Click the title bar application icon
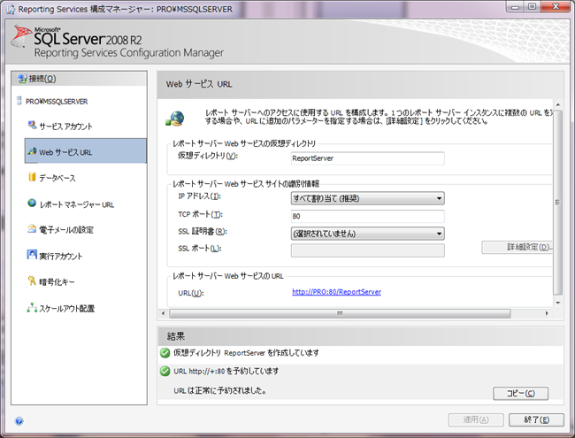This screenshot has height=438, width=575. tap(11, 9)
